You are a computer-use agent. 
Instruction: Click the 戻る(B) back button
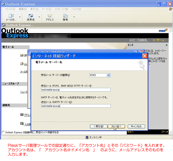(99, 126)
